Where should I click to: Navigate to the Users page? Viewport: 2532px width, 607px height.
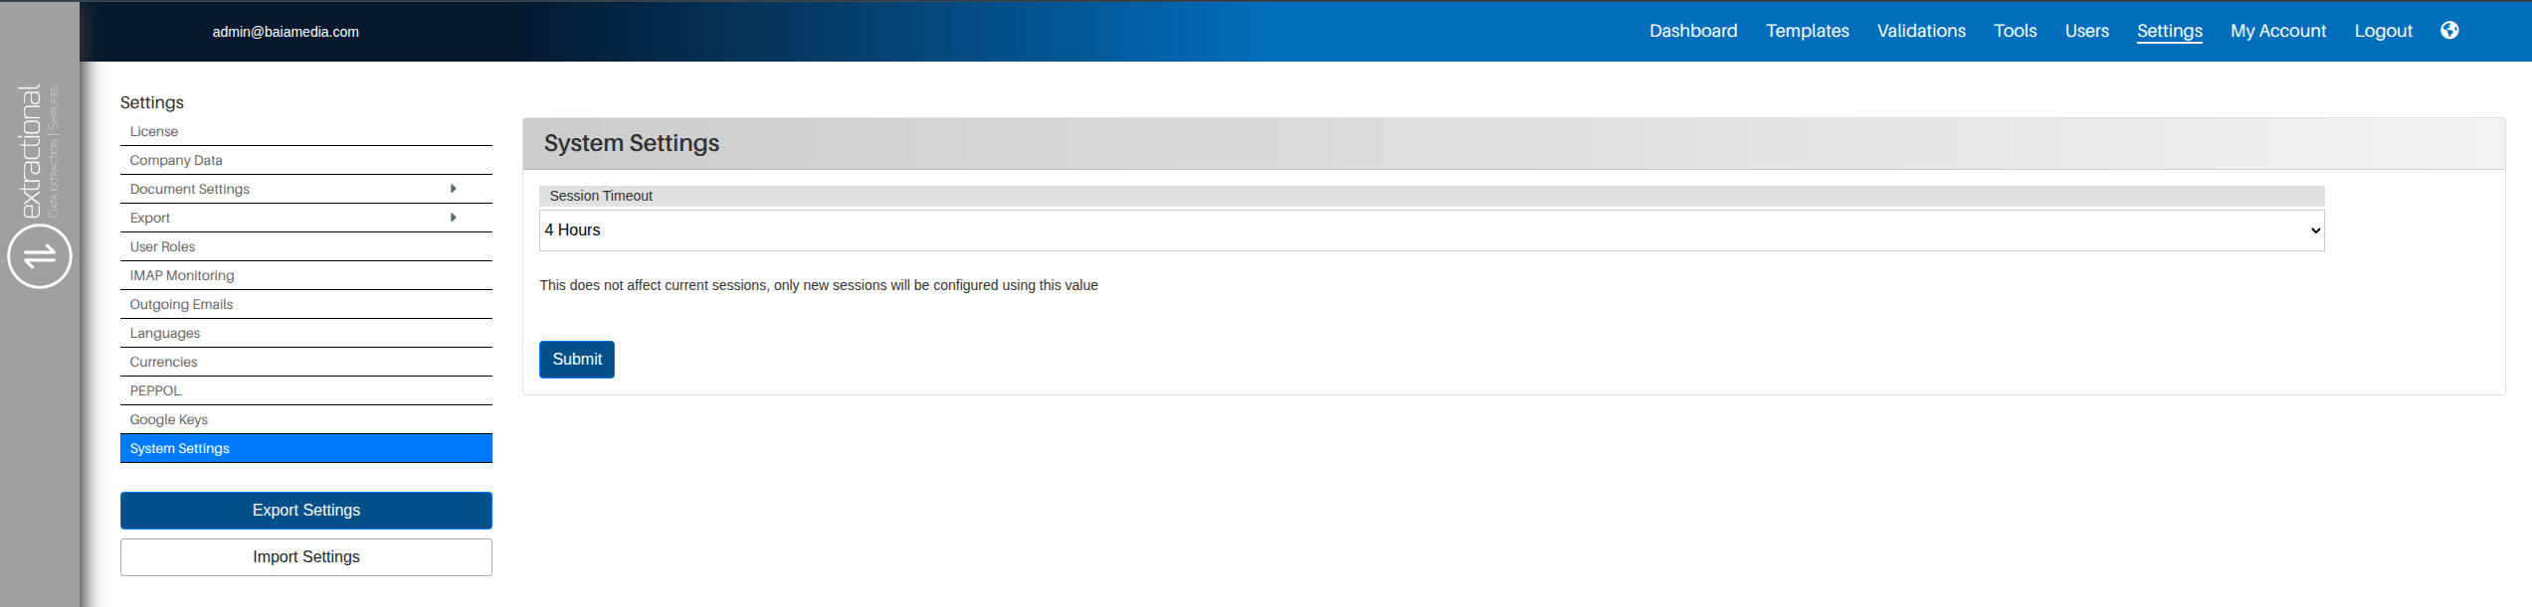tap(2086, 31)
